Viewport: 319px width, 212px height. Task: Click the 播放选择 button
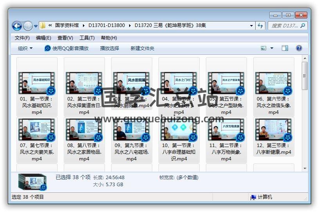(109, 48)
